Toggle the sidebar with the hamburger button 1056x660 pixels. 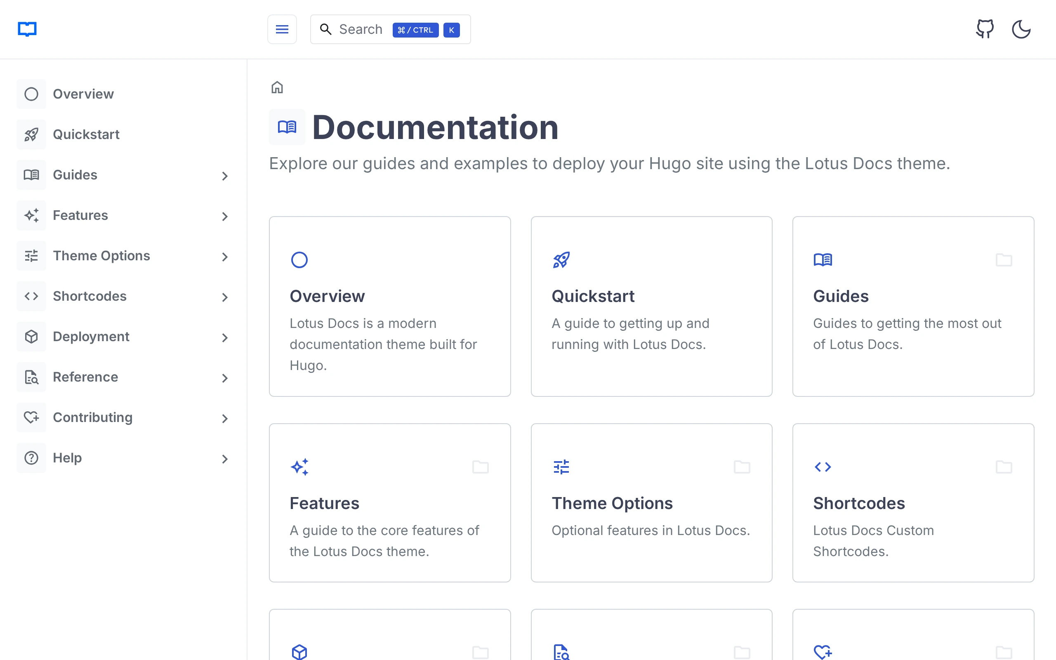pos(282,29)
